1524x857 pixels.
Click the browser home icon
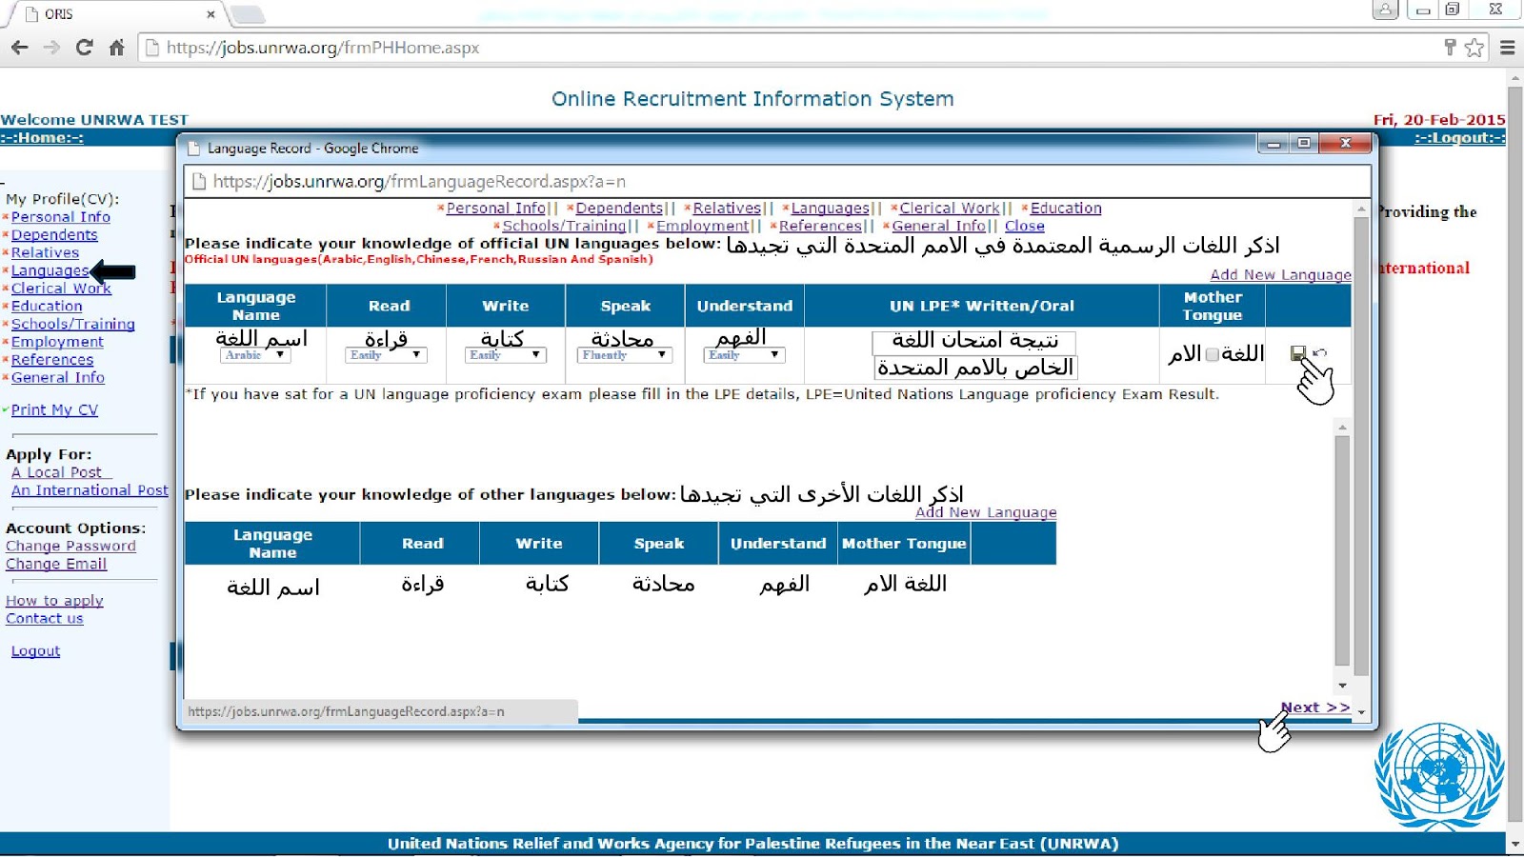click(x=116, y=48)
